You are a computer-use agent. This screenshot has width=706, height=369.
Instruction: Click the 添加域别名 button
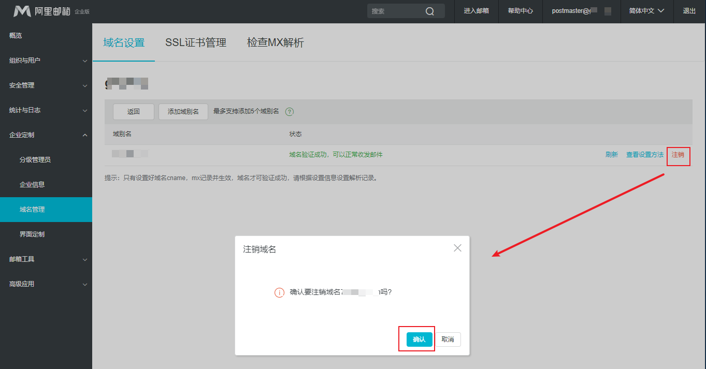(183, 112)
